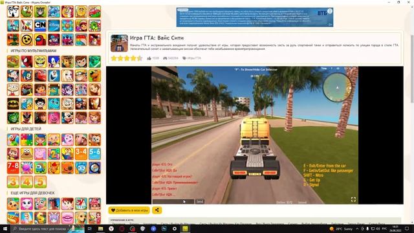Image resolution: width=414 pixels, height=233 pixels.
Task: Open the Brawl Stars games icon
Action: 27,39
